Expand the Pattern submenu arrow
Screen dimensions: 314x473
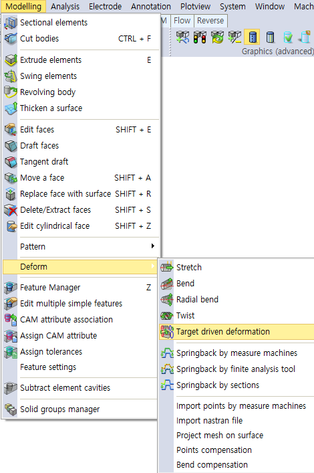pyautogui.click(x=153, y=246)
